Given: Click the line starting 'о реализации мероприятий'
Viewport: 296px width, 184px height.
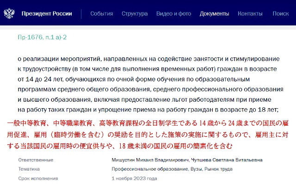Looking at the screenshot, I should pos(148,59).
